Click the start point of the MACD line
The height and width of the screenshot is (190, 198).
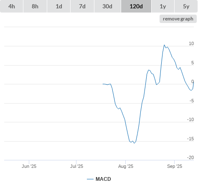pyautogui.click(x=103, y=84)
